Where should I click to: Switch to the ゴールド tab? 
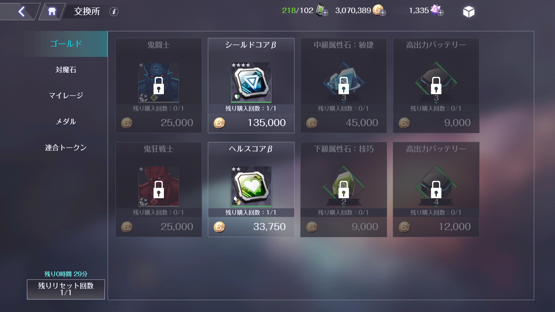click(66, 44)
